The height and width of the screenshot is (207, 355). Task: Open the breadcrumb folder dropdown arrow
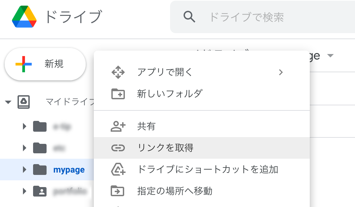point(330,56)
